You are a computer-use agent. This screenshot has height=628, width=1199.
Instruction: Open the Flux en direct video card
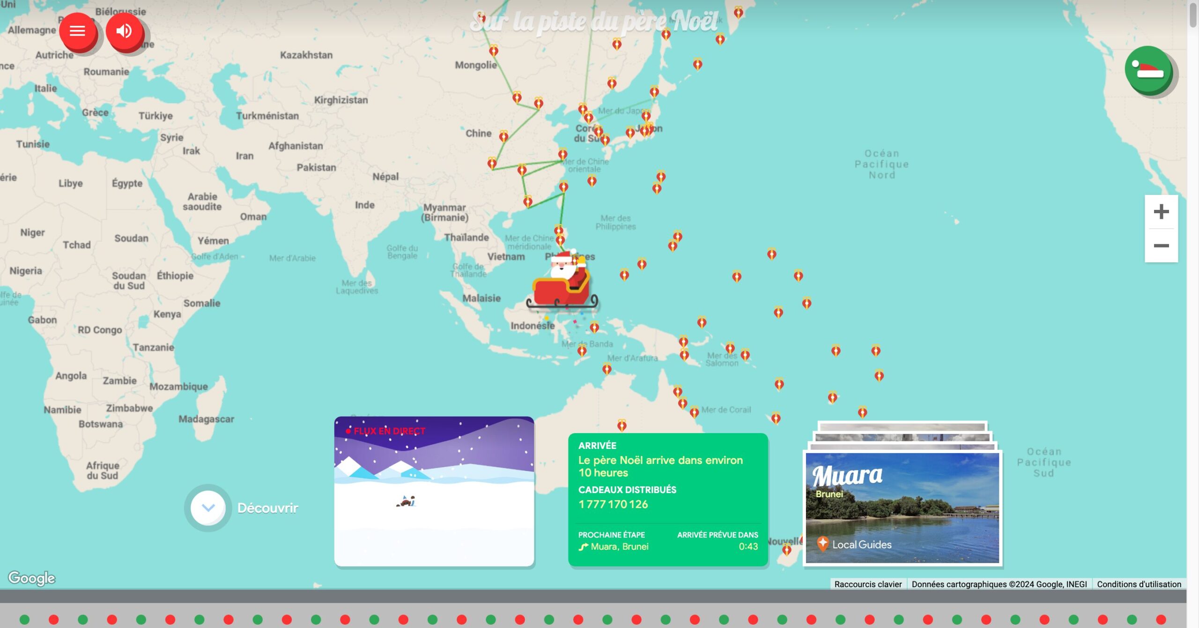(434, 491)
